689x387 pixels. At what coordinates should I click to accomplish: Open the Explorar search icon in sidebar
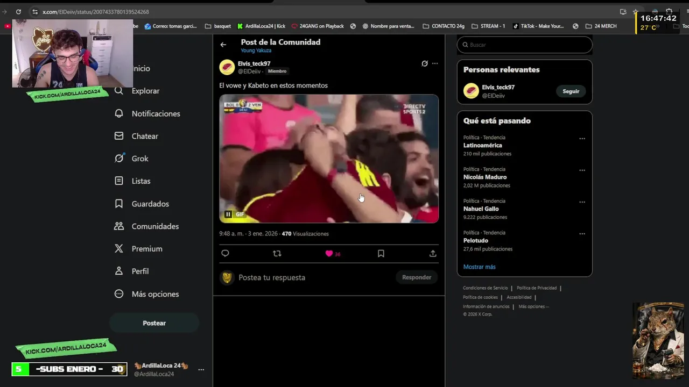[x=119, y=91]
